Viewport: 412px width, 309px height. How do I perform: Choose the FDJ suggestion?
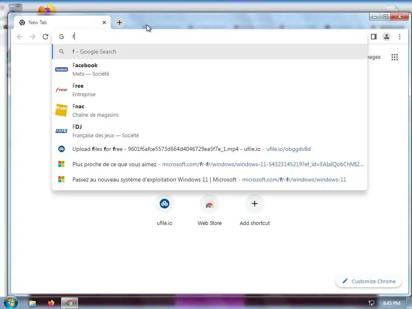point(210,131)
